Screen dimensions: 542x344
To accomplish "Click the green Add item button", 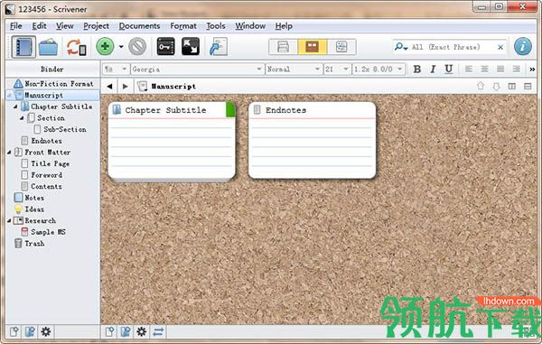I will pyautogui.click(x=105, y=47).
